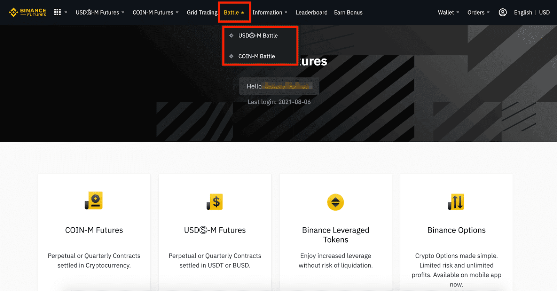Click the 'Last login: 2021-08-06' text
557x291 pixels.
[279, 102]
